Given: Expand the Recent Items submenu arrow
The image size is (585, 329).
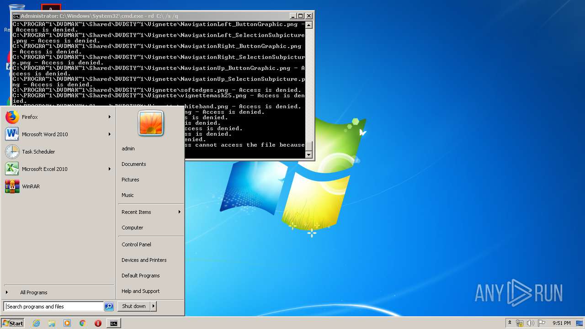Looking at the screenshot, I should 179,212.
